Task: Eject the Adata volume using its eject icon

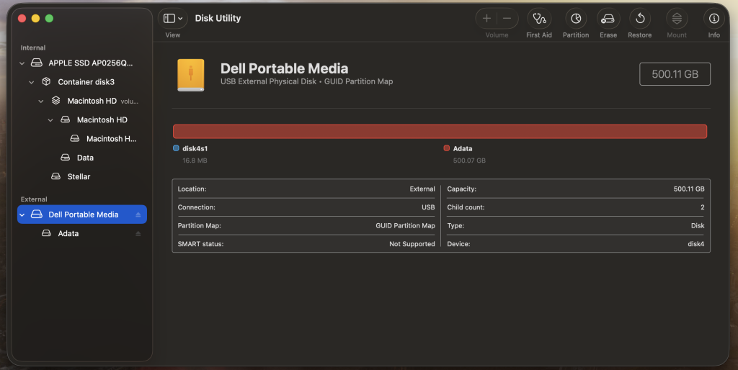Action: [138, 233]
